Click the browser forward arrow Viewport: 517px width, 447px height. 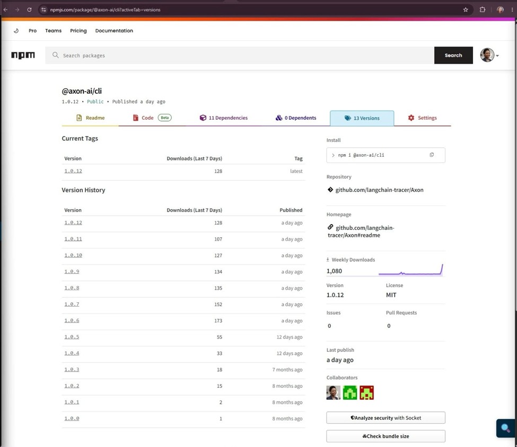pyautogui.click(x=17, y=10)
